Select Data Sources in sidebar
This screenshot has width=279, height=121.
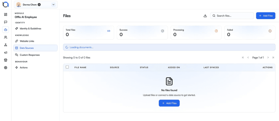35,48
